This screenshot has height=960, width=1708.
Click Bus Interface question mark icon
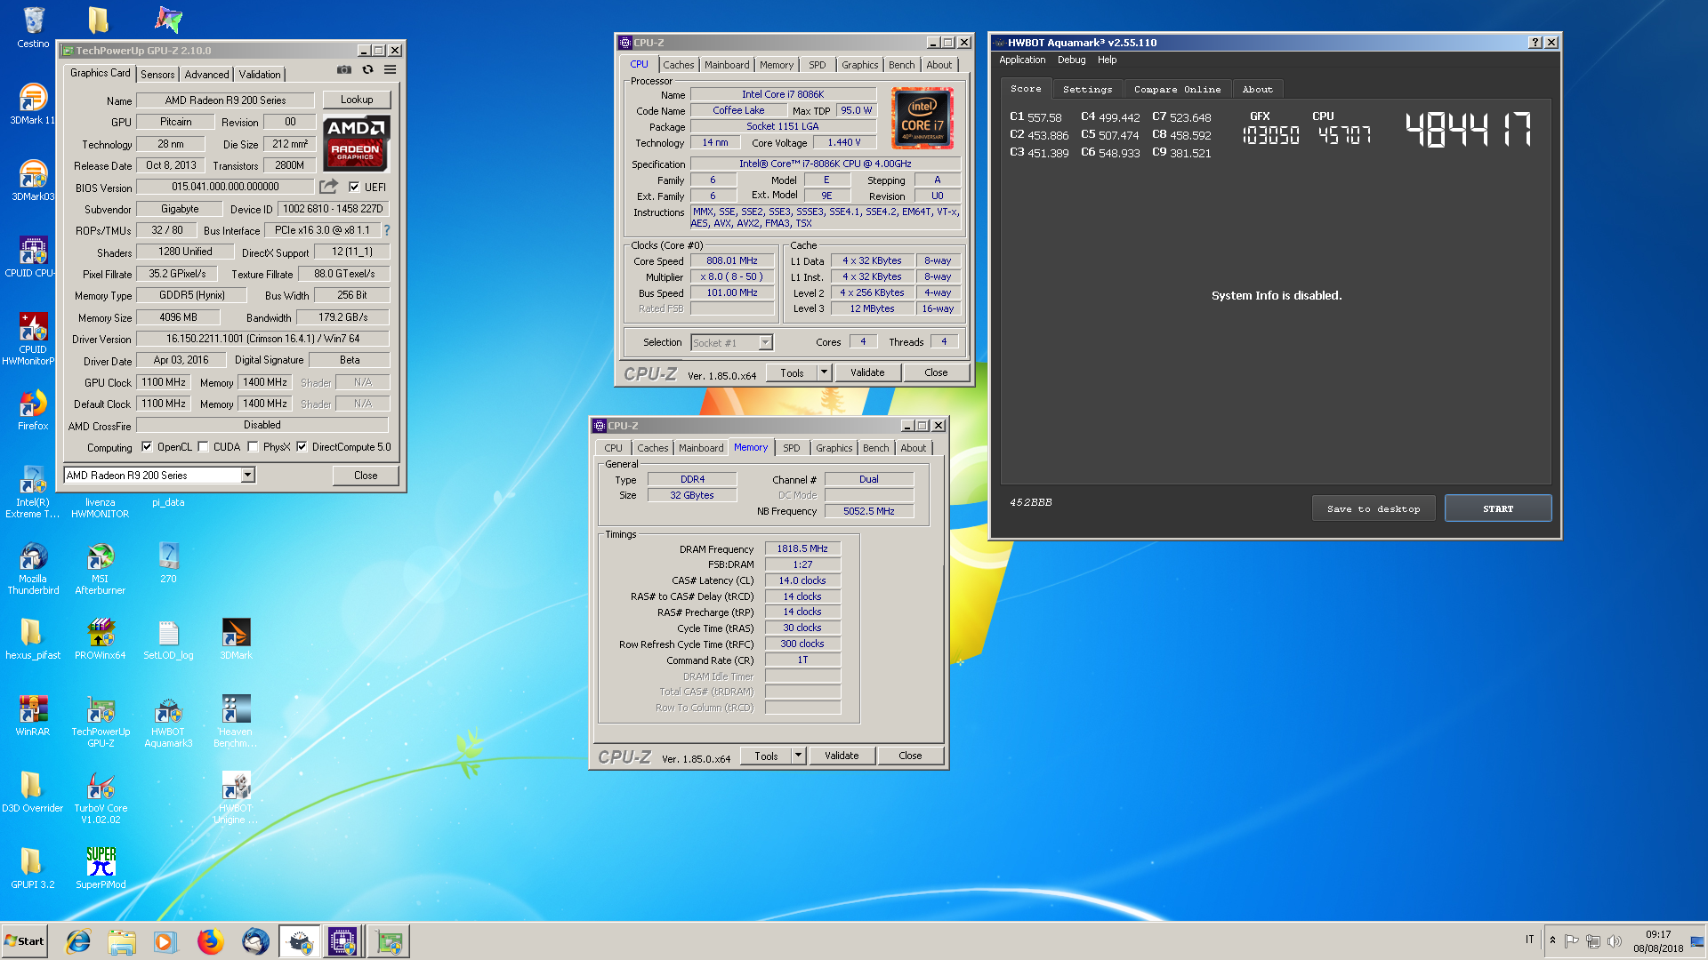coord(387,230)
